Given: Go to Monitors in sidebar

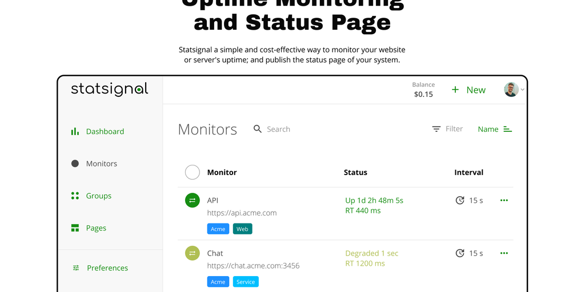Looking at the screenshot, I should [101, 164].
